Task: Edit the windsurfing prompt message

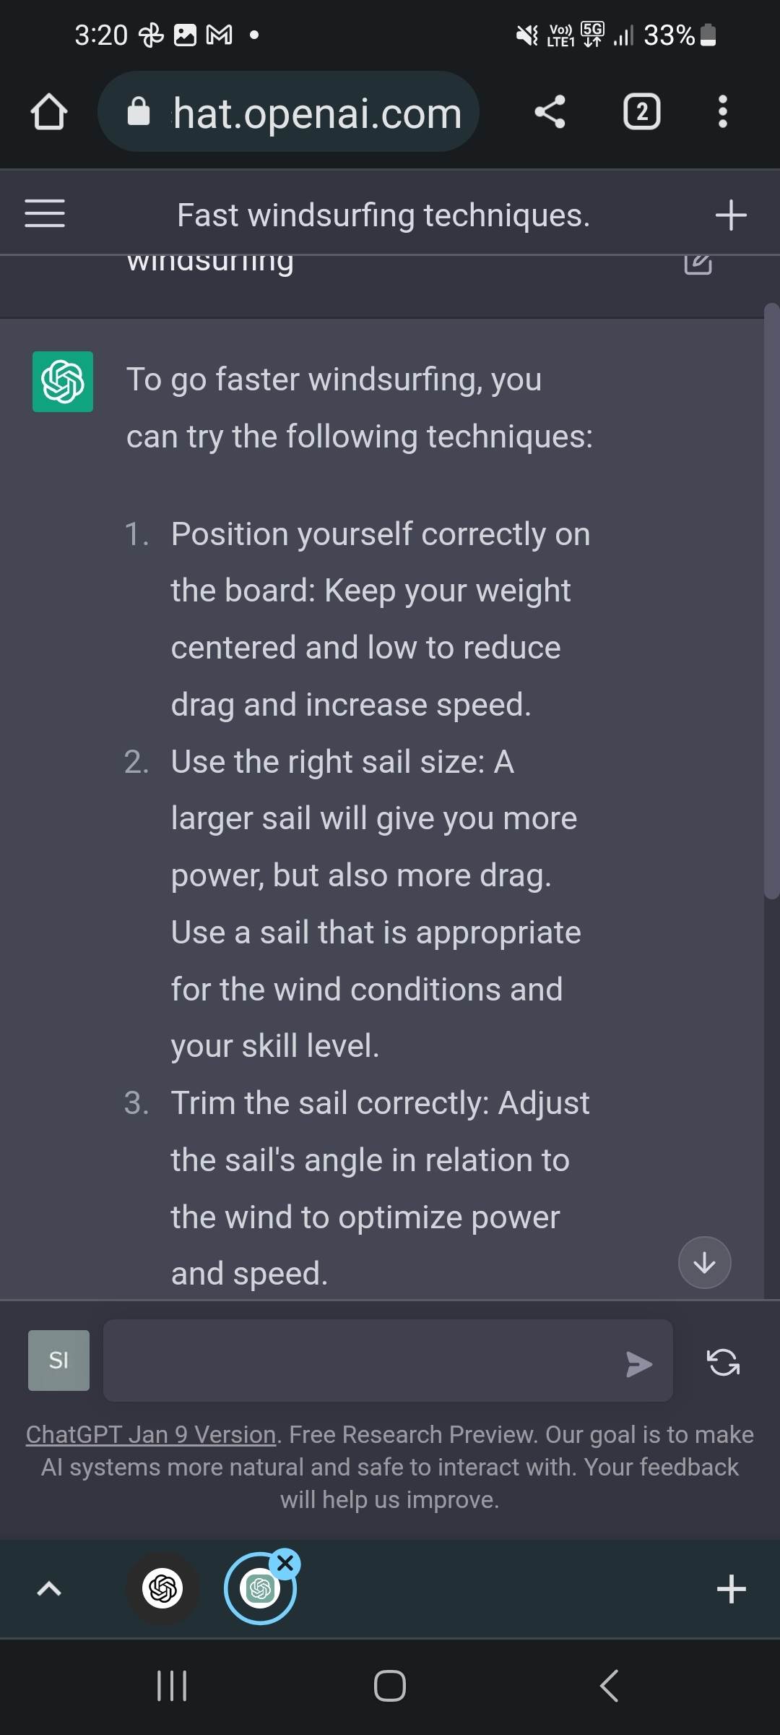Action: (x=698, y=263)
